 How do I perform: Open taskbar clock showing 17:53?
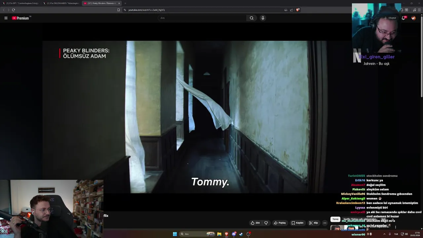click(x=415, y=234)
